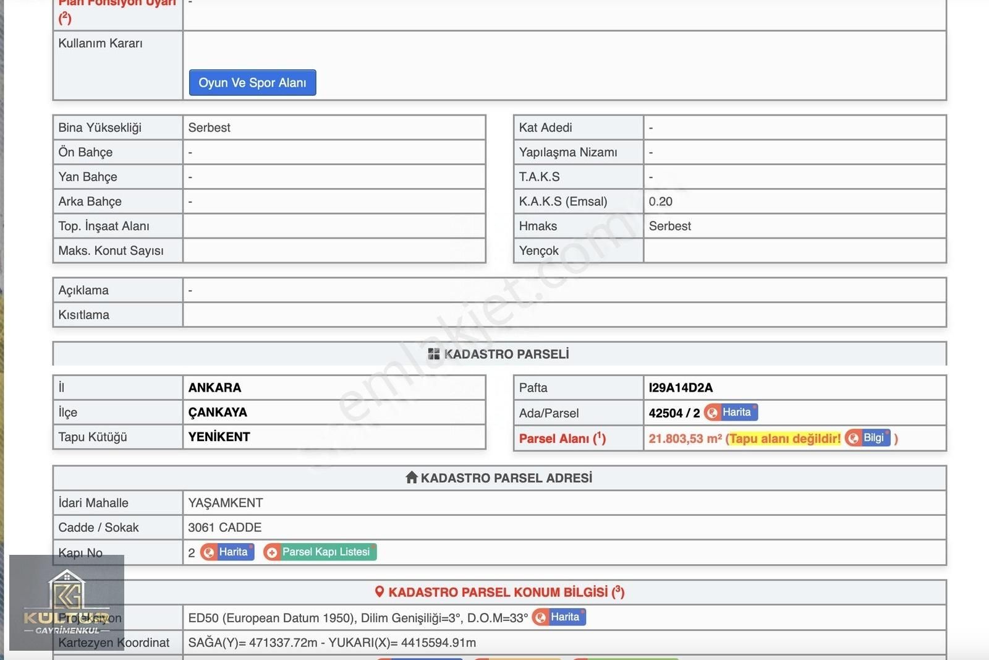Select the Hmaks value Serbest
Viewport: 989px width, 660px height.
coord(670,226)
